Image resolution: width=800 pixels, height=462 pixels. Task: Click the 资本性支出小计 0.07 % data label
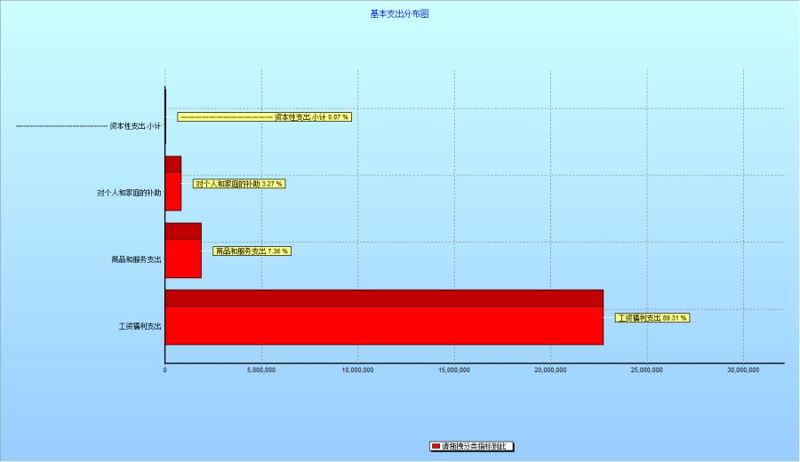(x=264, y=116)
